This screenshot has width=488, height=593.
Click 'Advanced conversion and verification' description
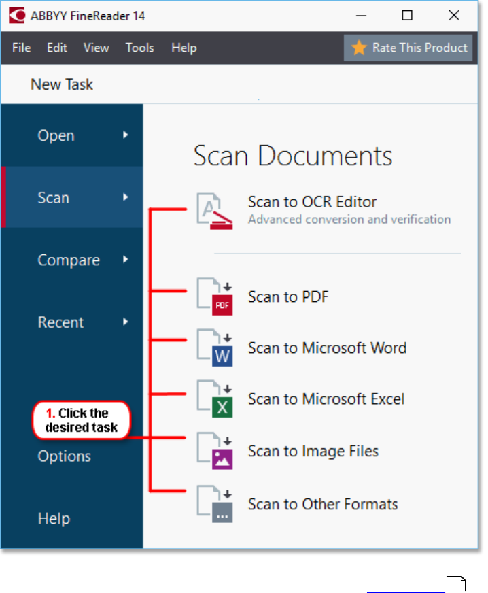coord(349,220)
